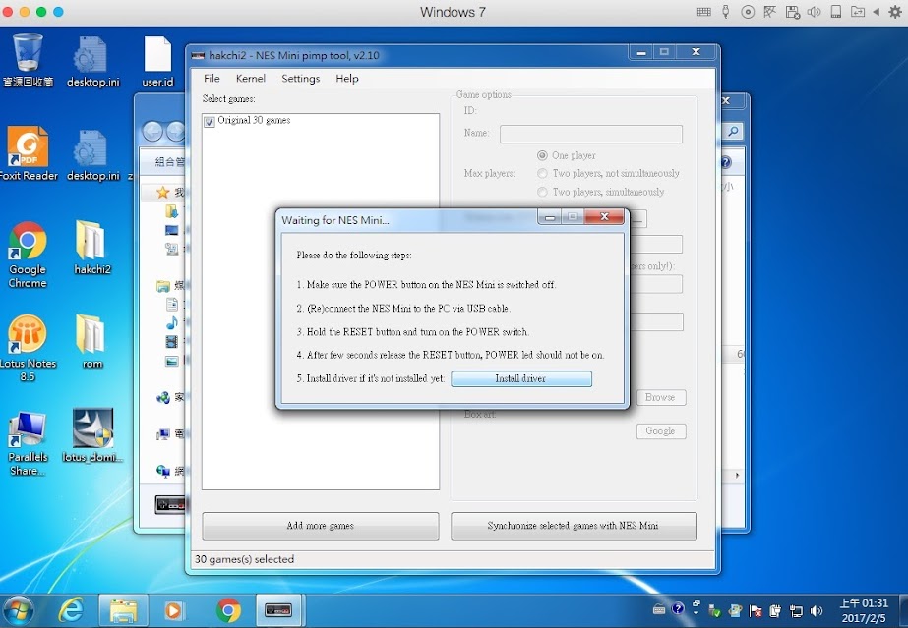Click the Explorer window search magnifier
The height and width of the screenshot is (628, 908).
733,132
